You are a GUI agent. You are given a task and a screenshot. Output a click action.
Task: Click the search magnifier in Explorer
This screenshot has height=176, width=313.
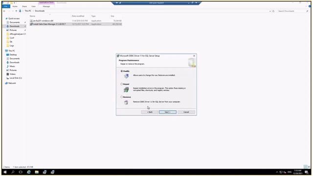pos(308,11)
